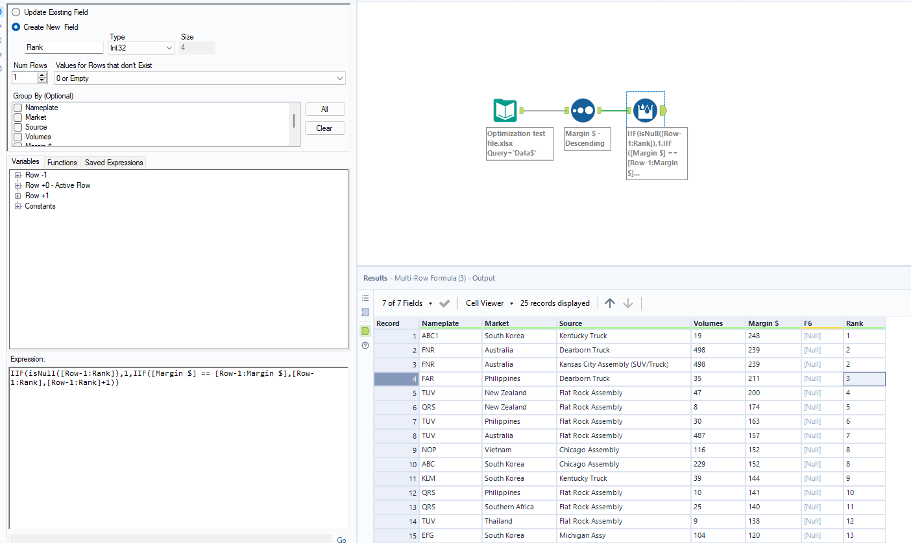Image resolution: width=911 pixels, height=543 pixels.
Task: Open the Cell Viewer dropdown
Action: 488,303
